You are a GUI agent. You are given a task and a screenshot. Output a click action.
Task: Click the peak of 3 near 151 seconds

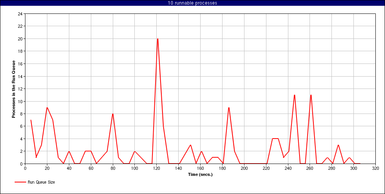click(190, 145)
